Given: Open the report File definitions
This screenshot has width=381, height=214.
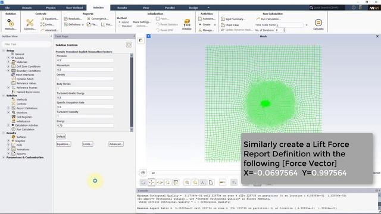Looking at the screenshot, I should pos(92,24).
